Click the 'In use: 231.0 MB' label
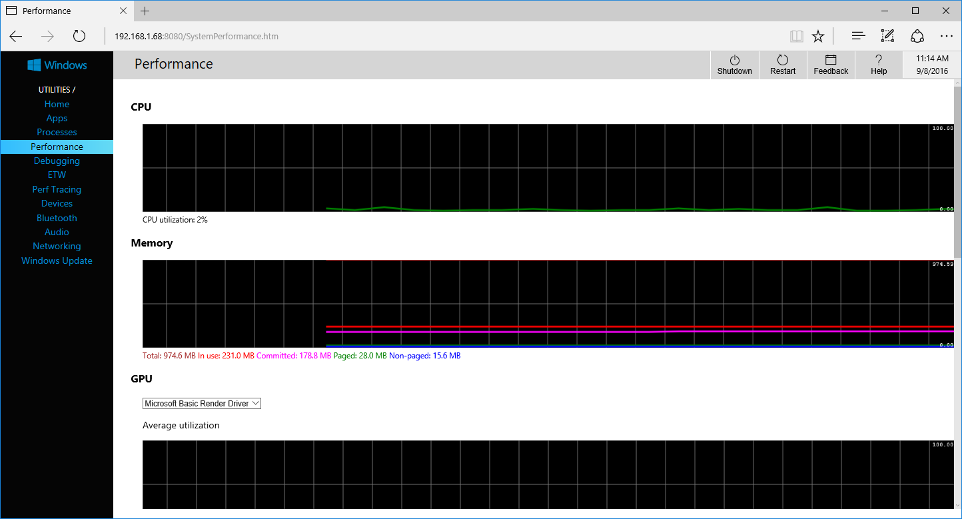Screen dimensions: 962x519 [x=226, y=356]
